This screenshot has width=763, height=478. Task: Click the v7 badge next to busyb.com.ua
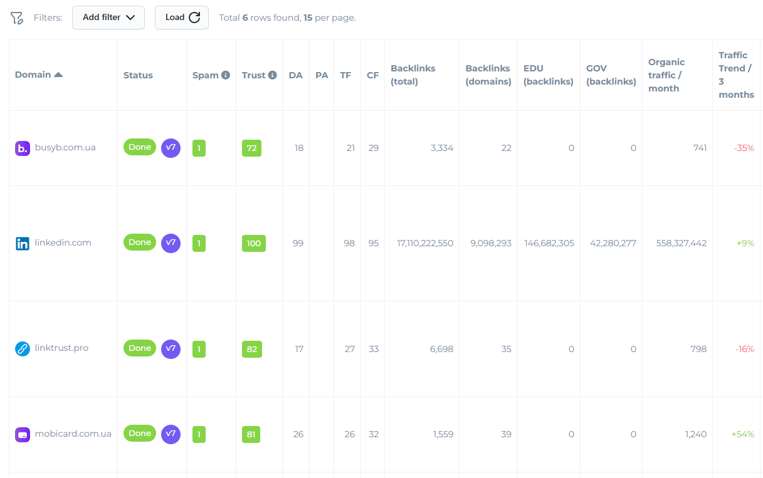pos(170,147)
